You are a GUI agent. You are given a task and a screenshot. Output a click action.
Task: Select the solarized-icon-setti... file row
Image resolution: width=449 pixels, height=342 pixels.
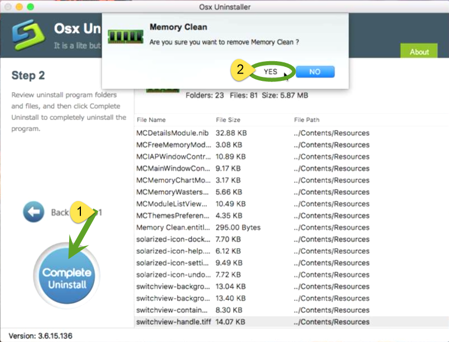coord(292,263)
